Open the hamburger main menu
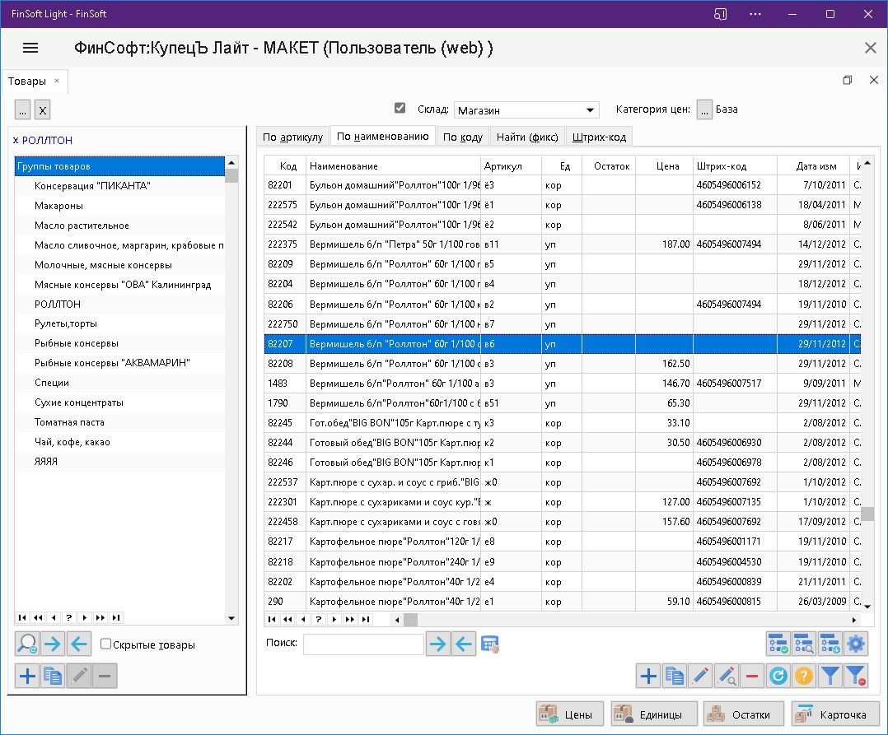This screenshot has height=735, width=888. [x=30, y=48]
